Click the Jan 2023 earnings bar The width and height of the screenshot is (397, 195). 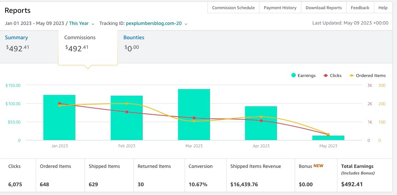point(59,118)
